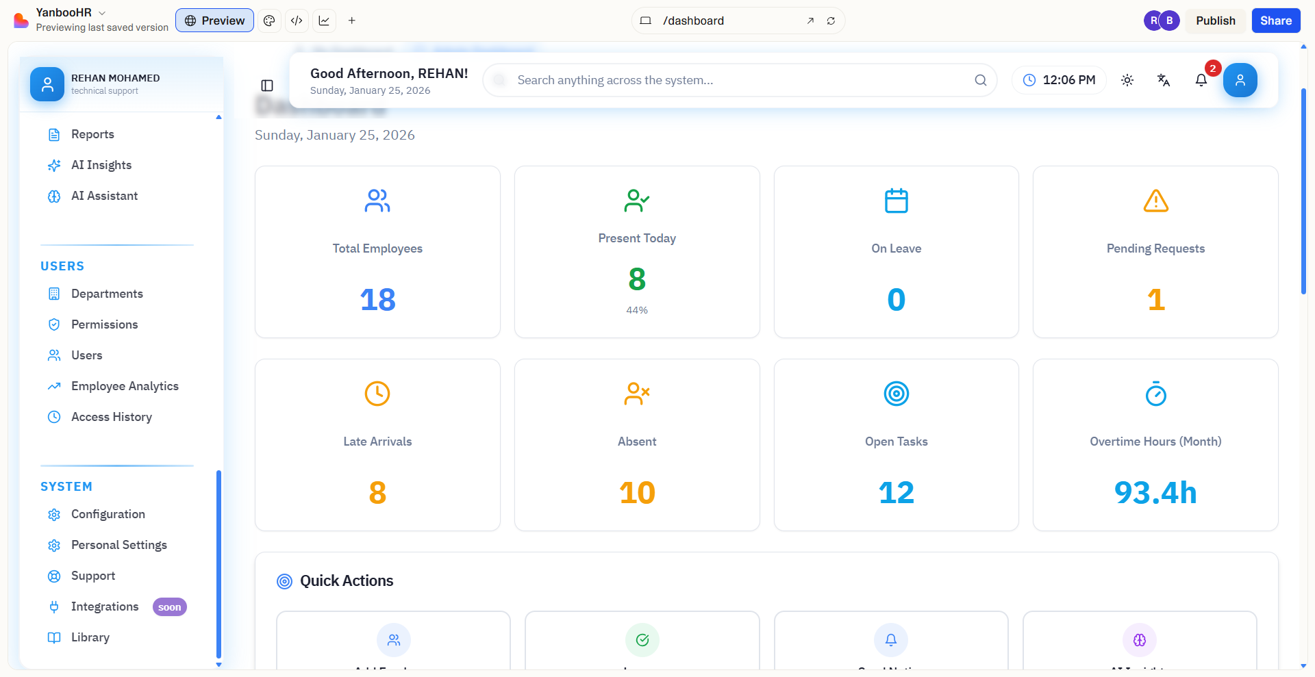Open preview in new tab arrow icon
Viewport: 1315px width, 677px height.
[810, 21]
